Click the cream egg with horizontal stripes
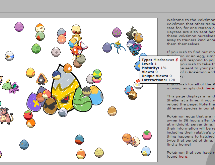 point(99,153)
